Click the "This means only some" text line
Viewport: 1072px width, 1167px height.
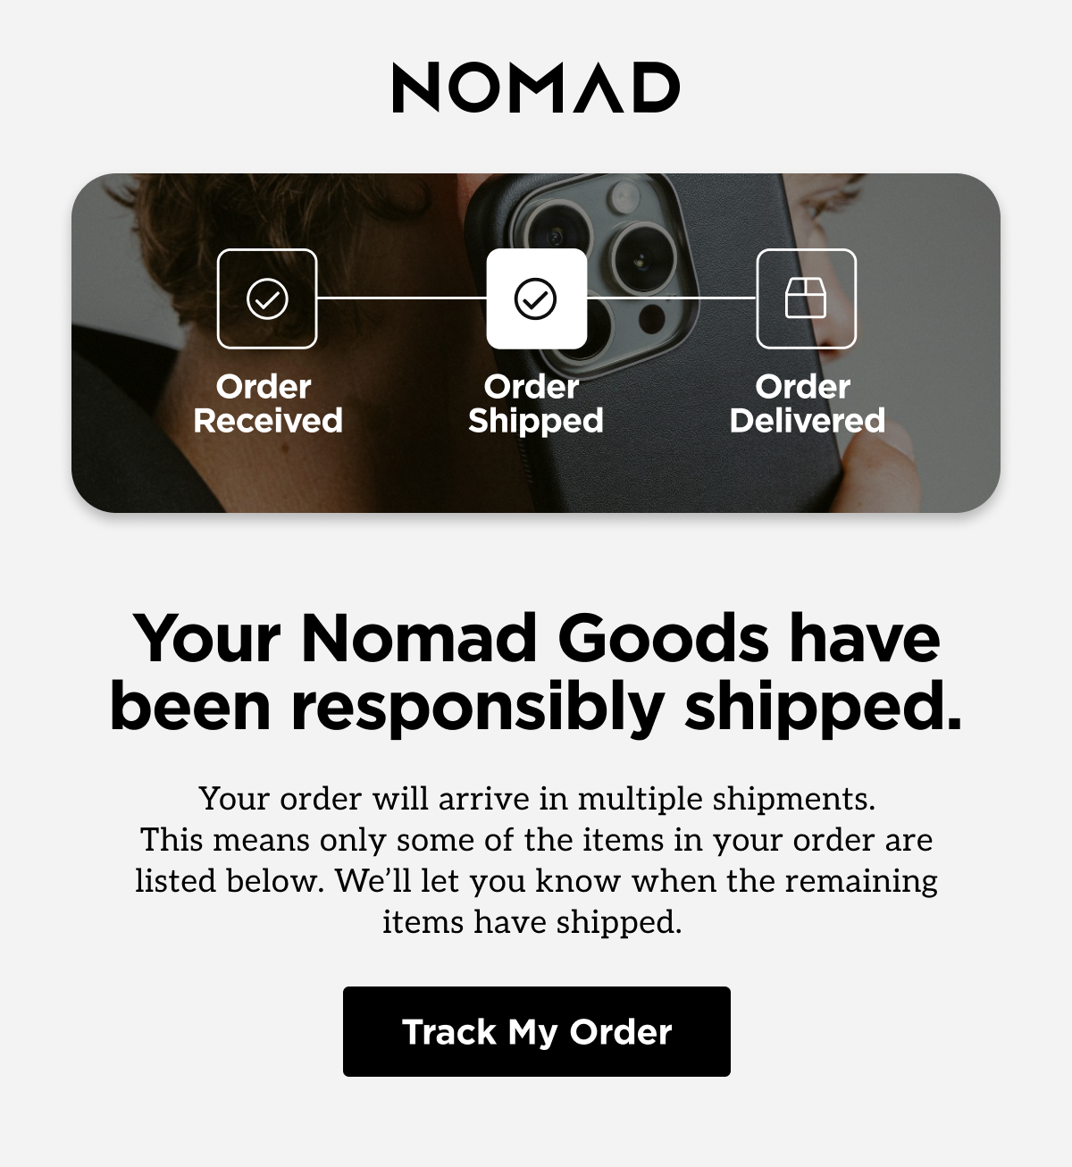tap(536, 840)
